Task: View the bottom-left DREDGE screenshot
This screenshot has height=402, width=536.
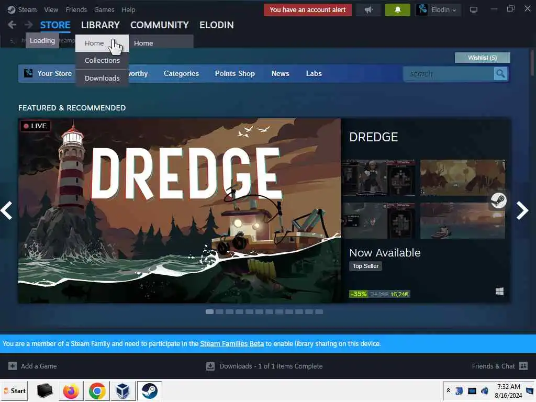Action: pyautogui.click(x=378, y=220)
